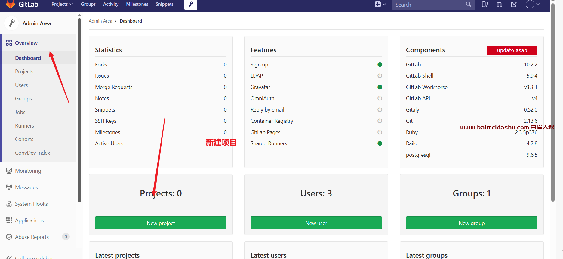Open the merge requests icon in navbar
The height and width of the screenshot is (259, 563).
tap(499, 4)
